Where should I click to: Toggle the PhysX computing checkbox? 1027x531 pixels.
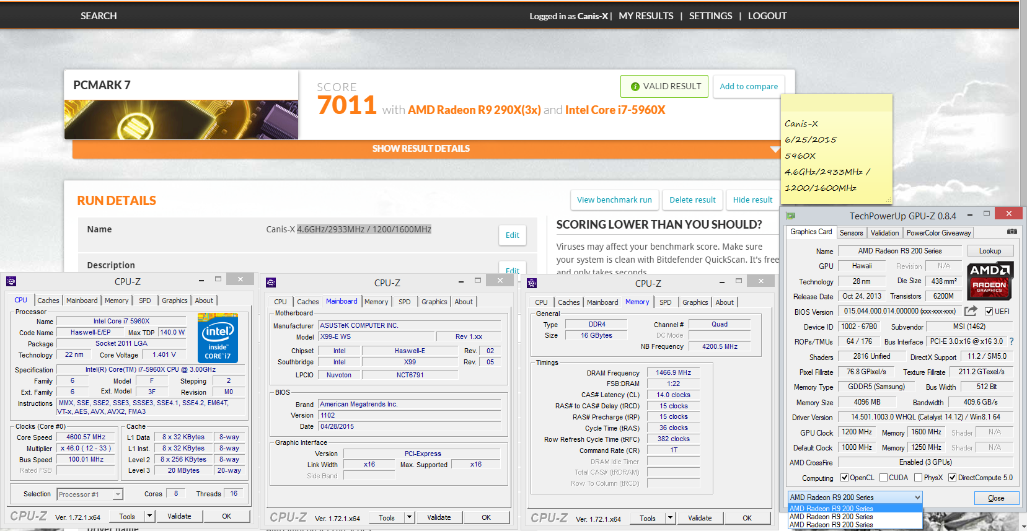[x=918, y=478]
